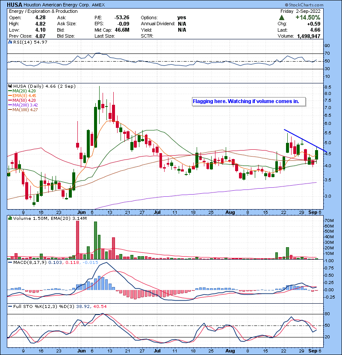This screenshot has height=355, width=342.
Task: Click the Volume value 1,498,947
Action: pos(309,36)
